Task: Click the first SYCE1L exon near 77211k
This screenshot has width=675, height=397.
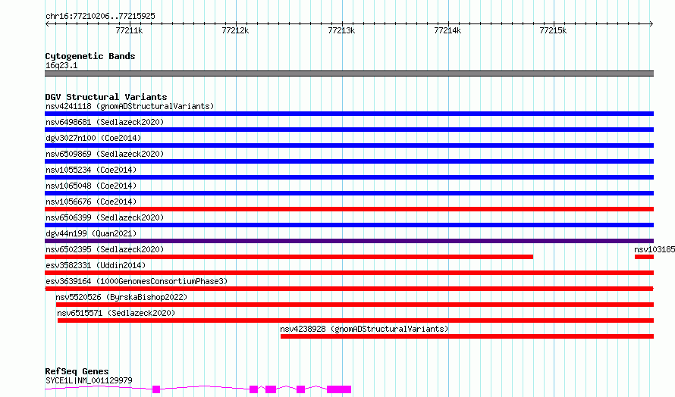Action: [156, 389]
